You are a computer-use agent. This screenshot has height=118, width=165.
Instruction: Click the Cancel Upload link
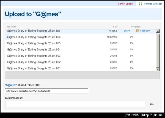pyautogui.click(x=125, y=4)
